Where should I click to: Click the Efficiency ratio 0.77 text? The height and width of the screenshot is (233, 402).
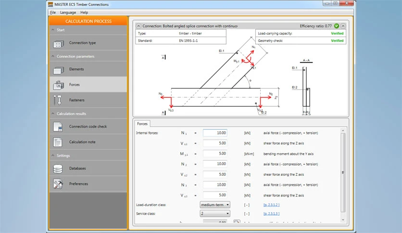pos(315,26)
